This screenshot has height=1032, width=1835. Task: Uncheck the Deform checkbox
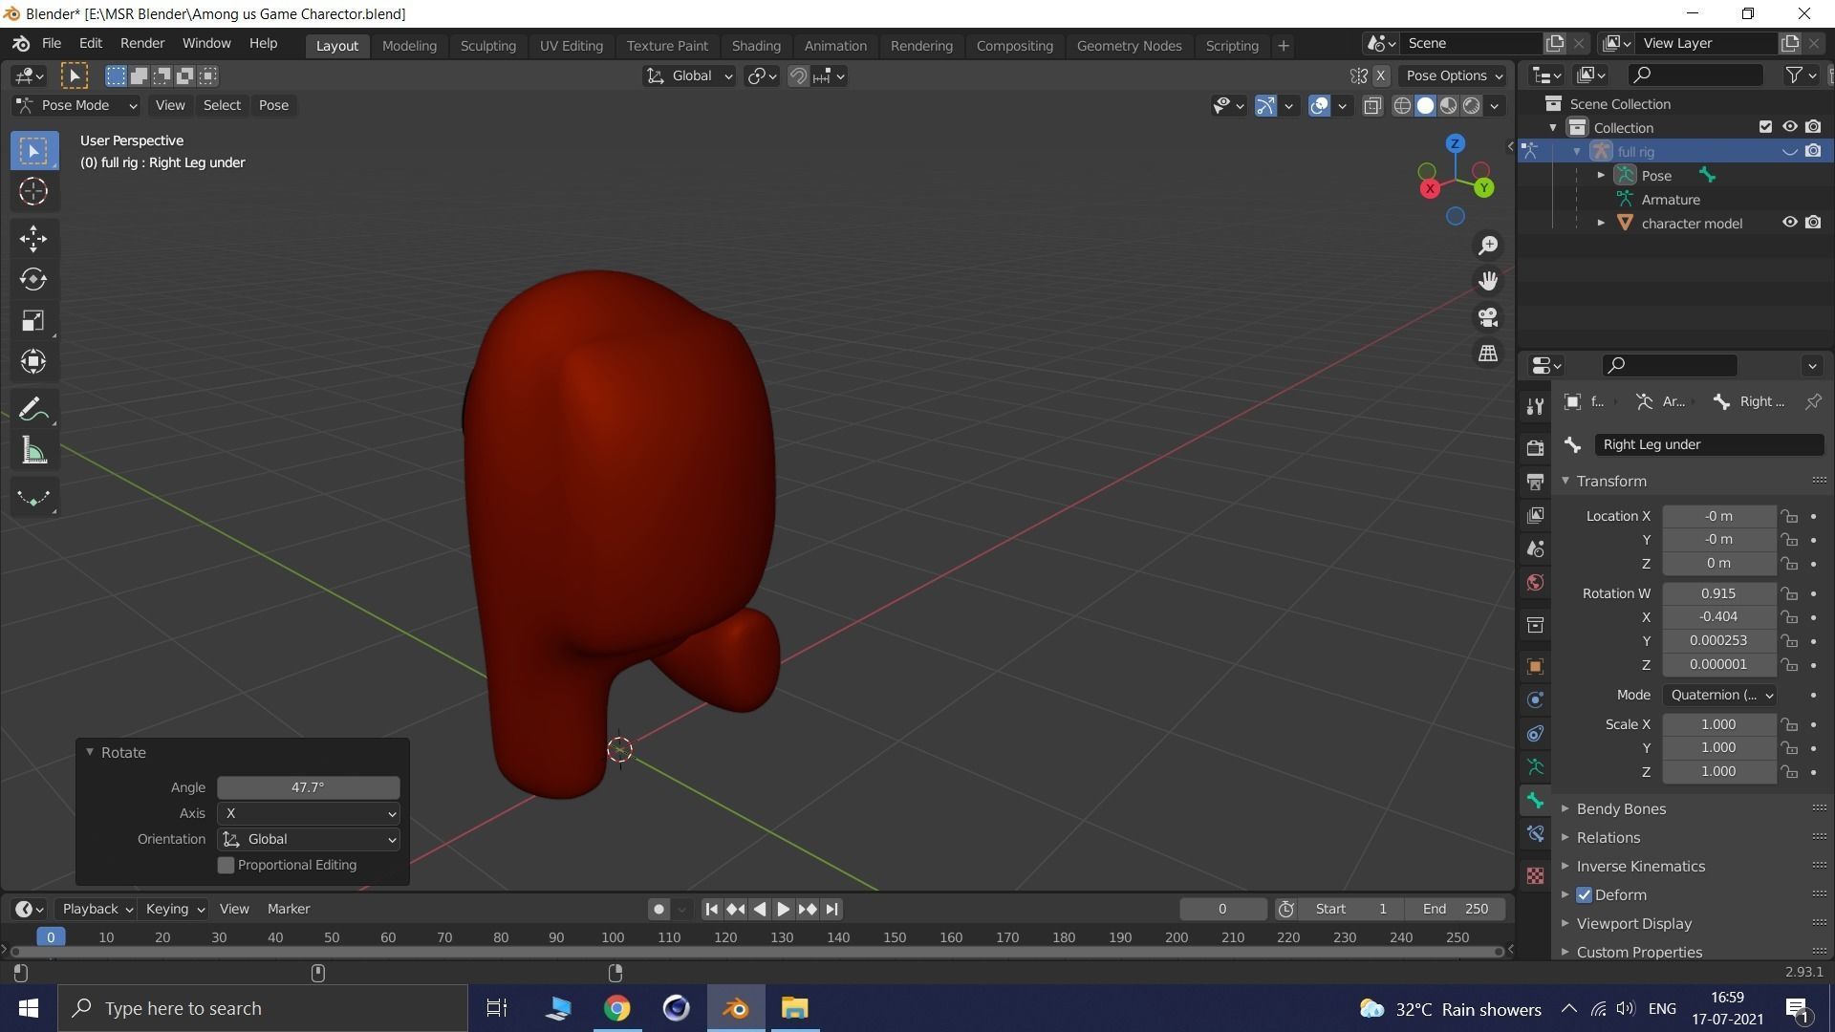[1585, 895]
